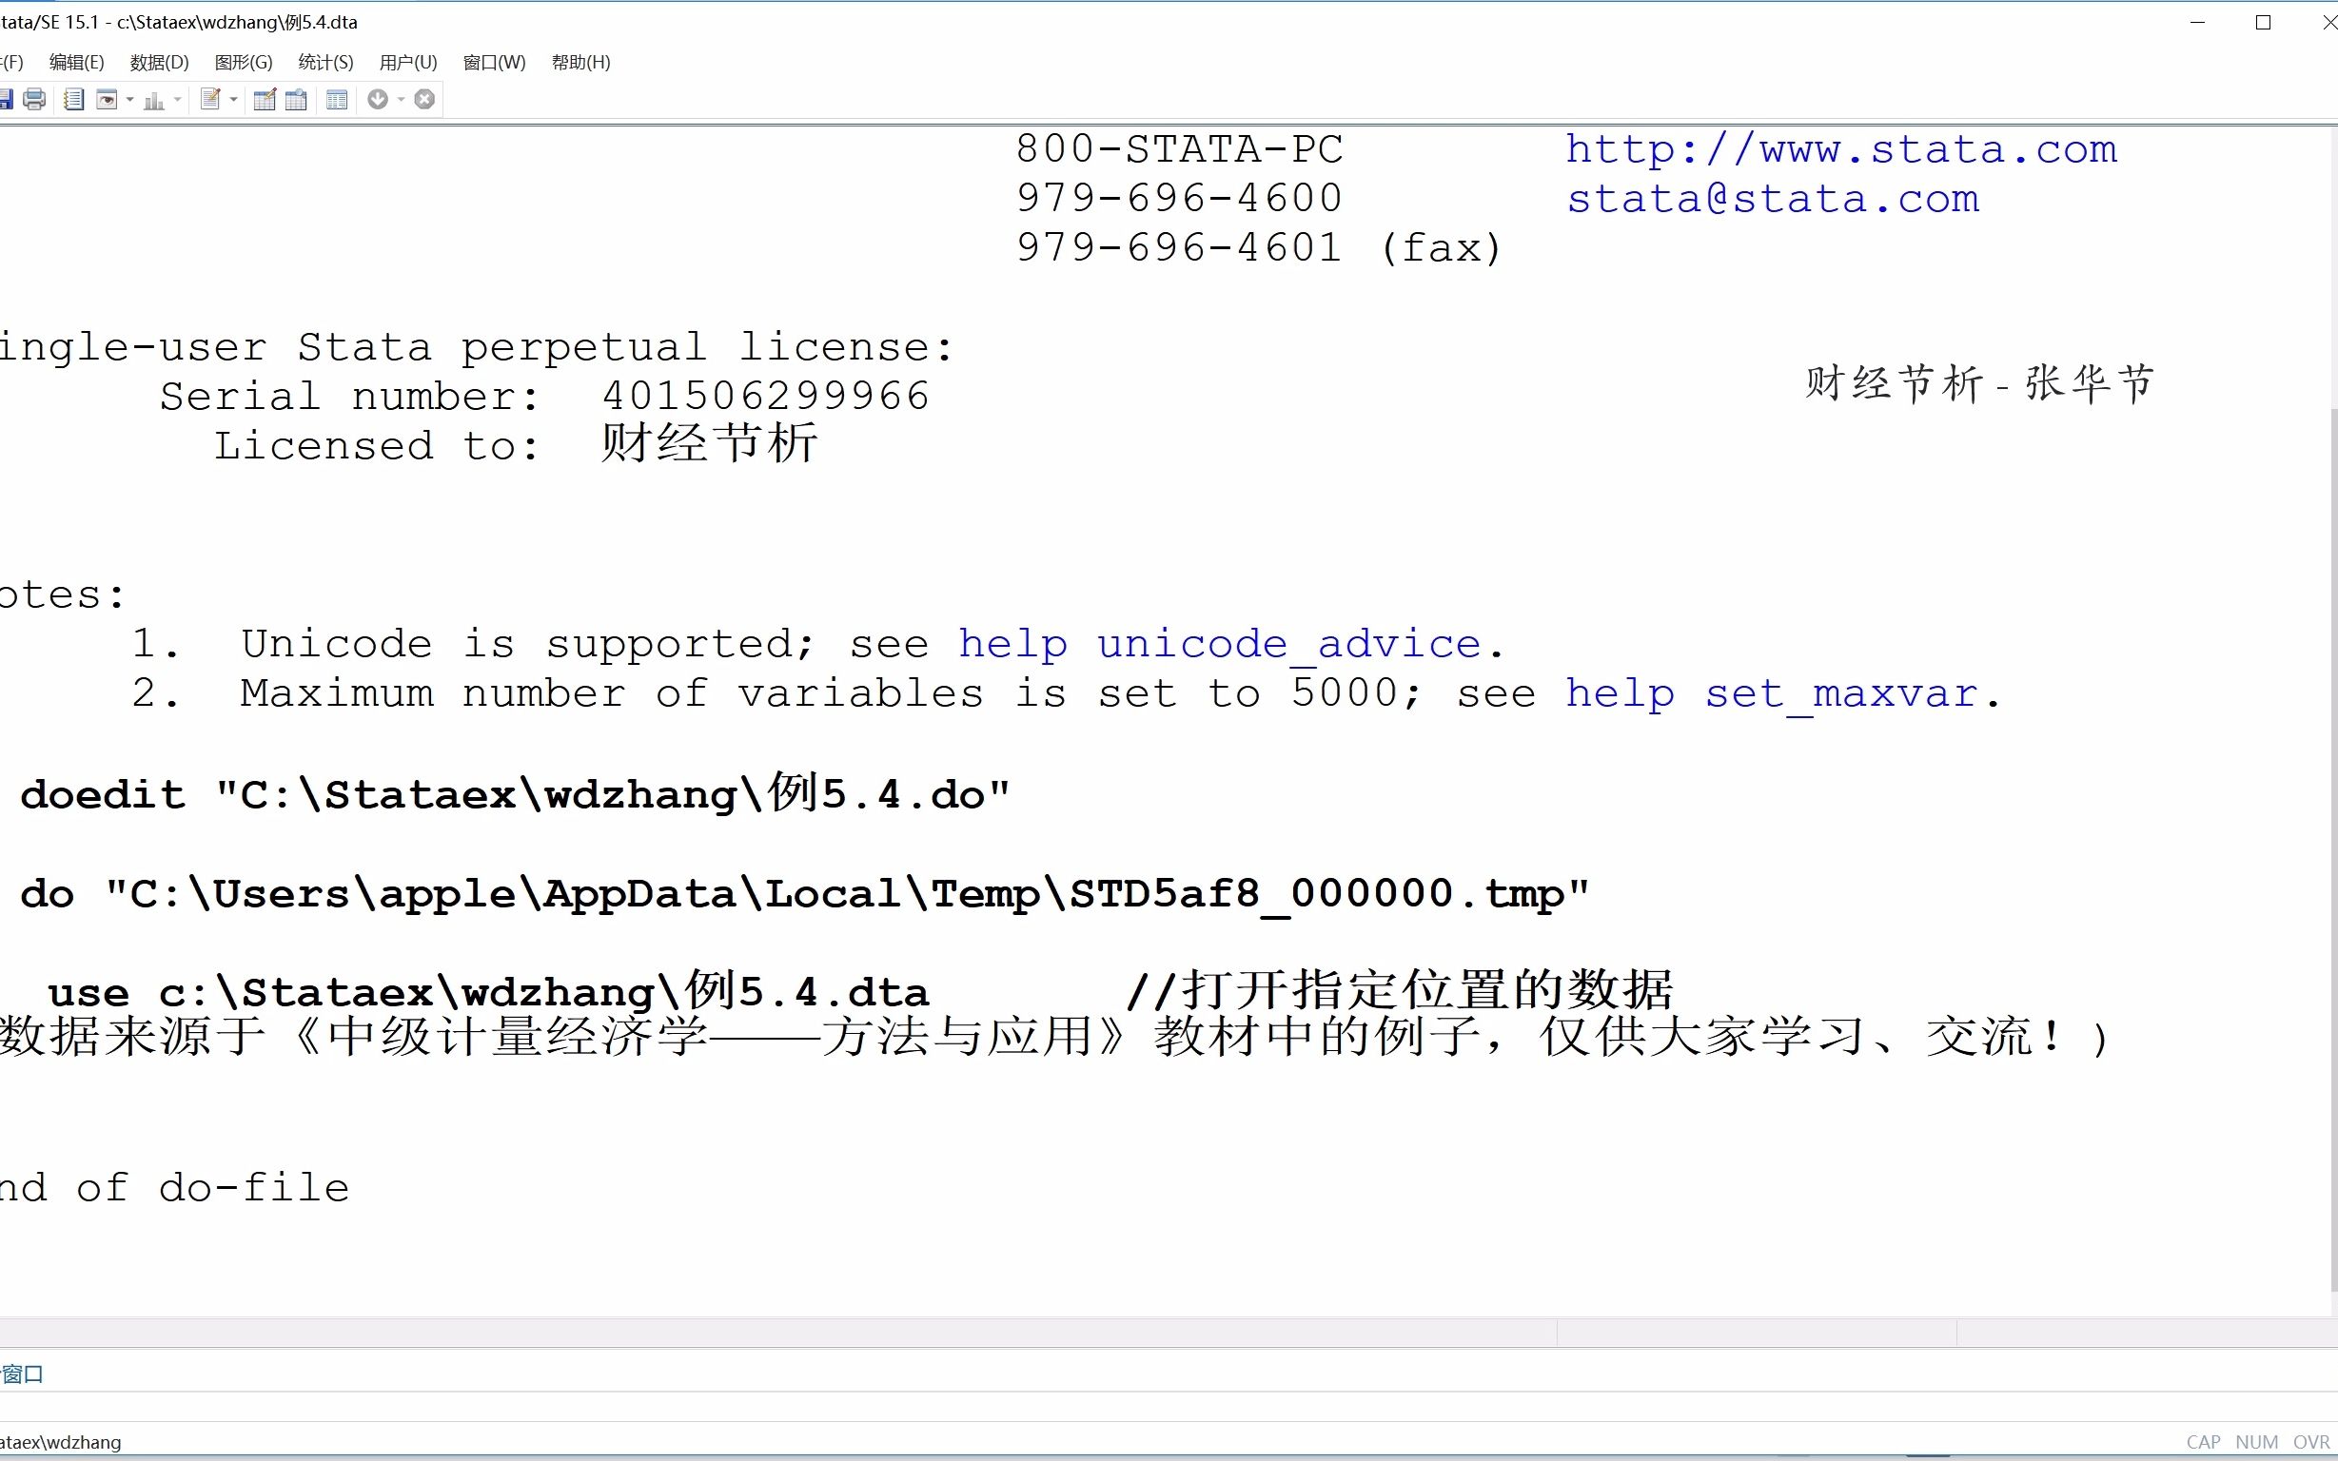2338x1461 pixels.
Task: Select the 图形(G) menu option
Action: click(x=243, y=62)
